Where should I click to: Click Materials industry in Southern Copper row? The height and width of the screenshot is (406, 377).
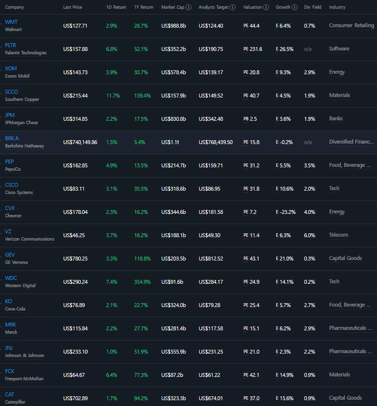coord(340,96)
